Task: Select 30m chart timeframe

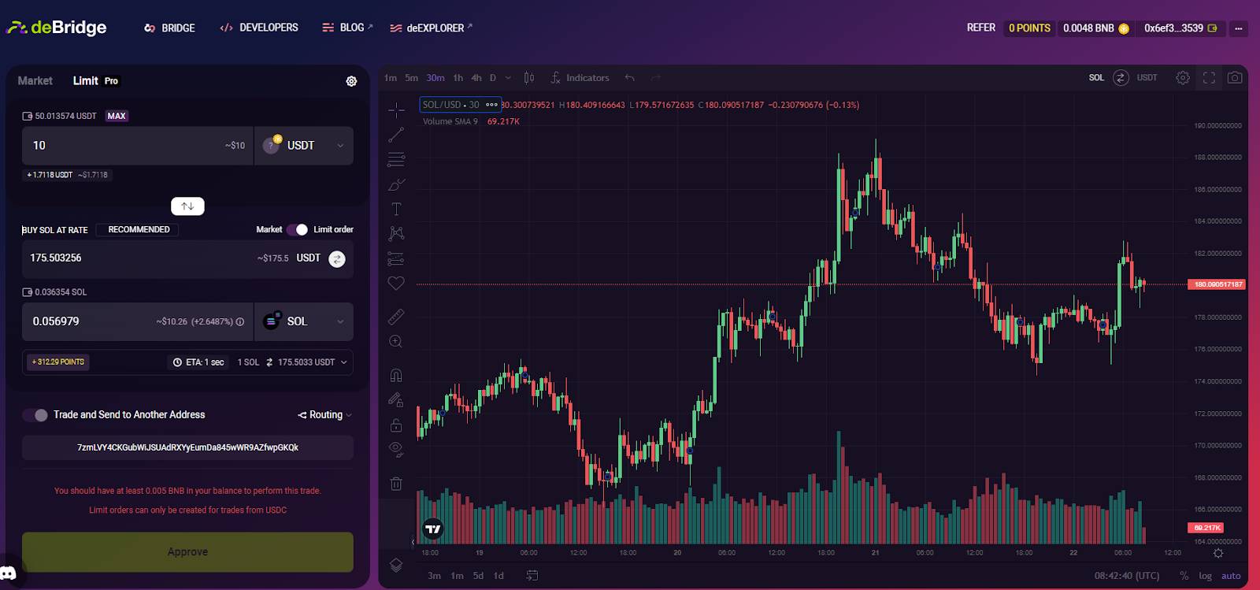Action: tap(435, 78)
